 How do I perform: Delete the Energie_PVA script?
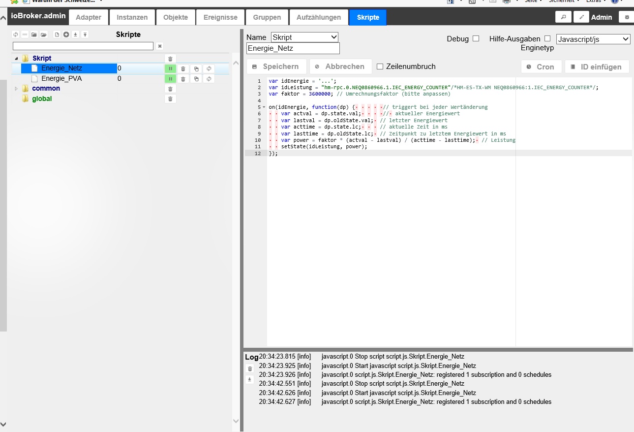(183, 79)
